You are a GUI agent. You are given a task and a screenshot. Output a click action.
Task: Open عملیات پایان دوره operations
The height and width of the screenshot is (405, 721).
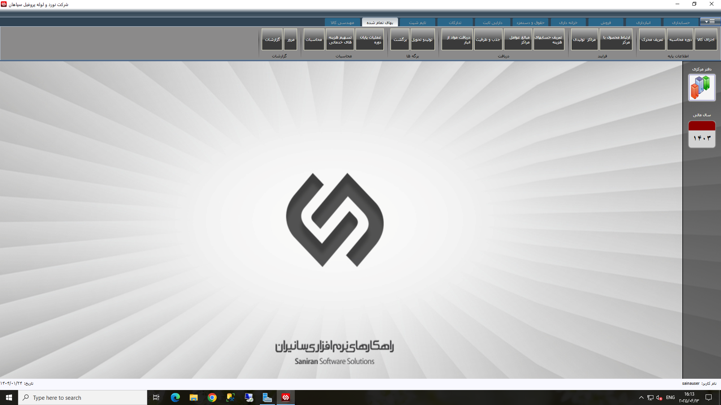pyautogui.click(x=370, y=39)
